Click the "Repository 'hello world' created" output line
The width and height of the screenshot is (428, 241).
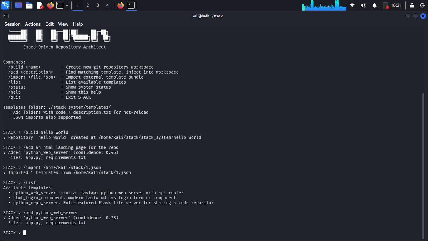click(102, 137)
